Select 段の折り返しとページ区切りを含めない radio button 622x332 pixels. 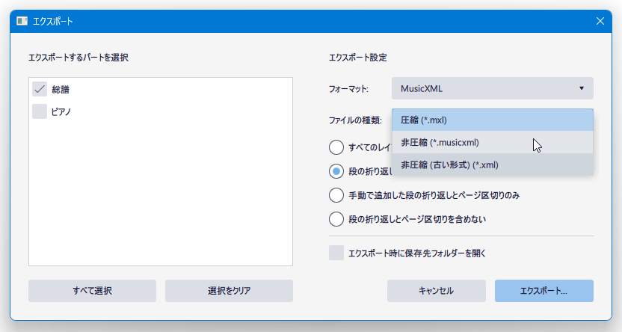[336, 219]
